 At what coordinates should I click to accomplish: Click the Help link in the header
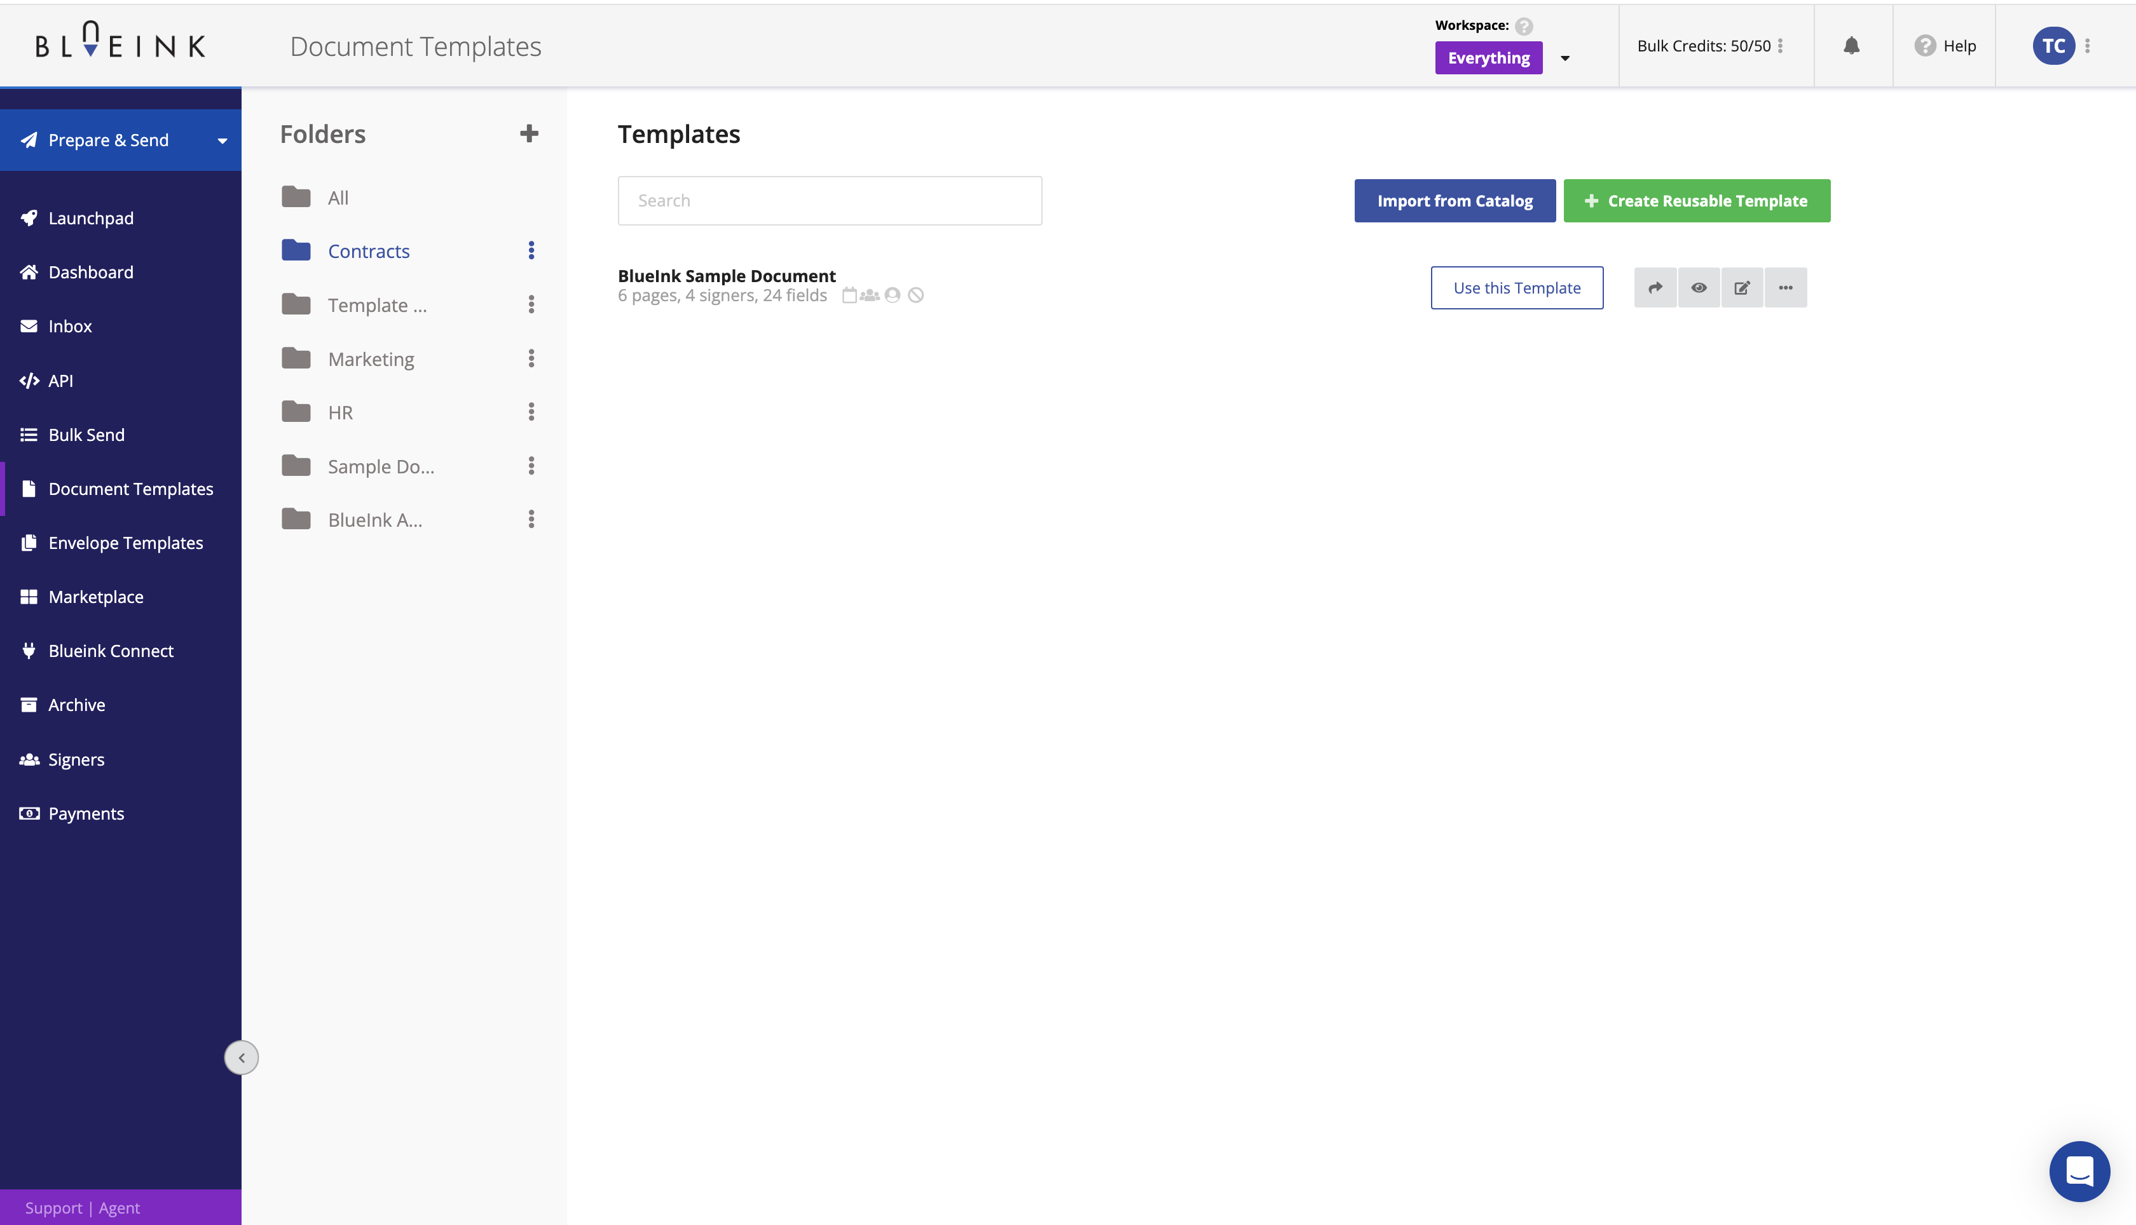tap(1959, 46)
